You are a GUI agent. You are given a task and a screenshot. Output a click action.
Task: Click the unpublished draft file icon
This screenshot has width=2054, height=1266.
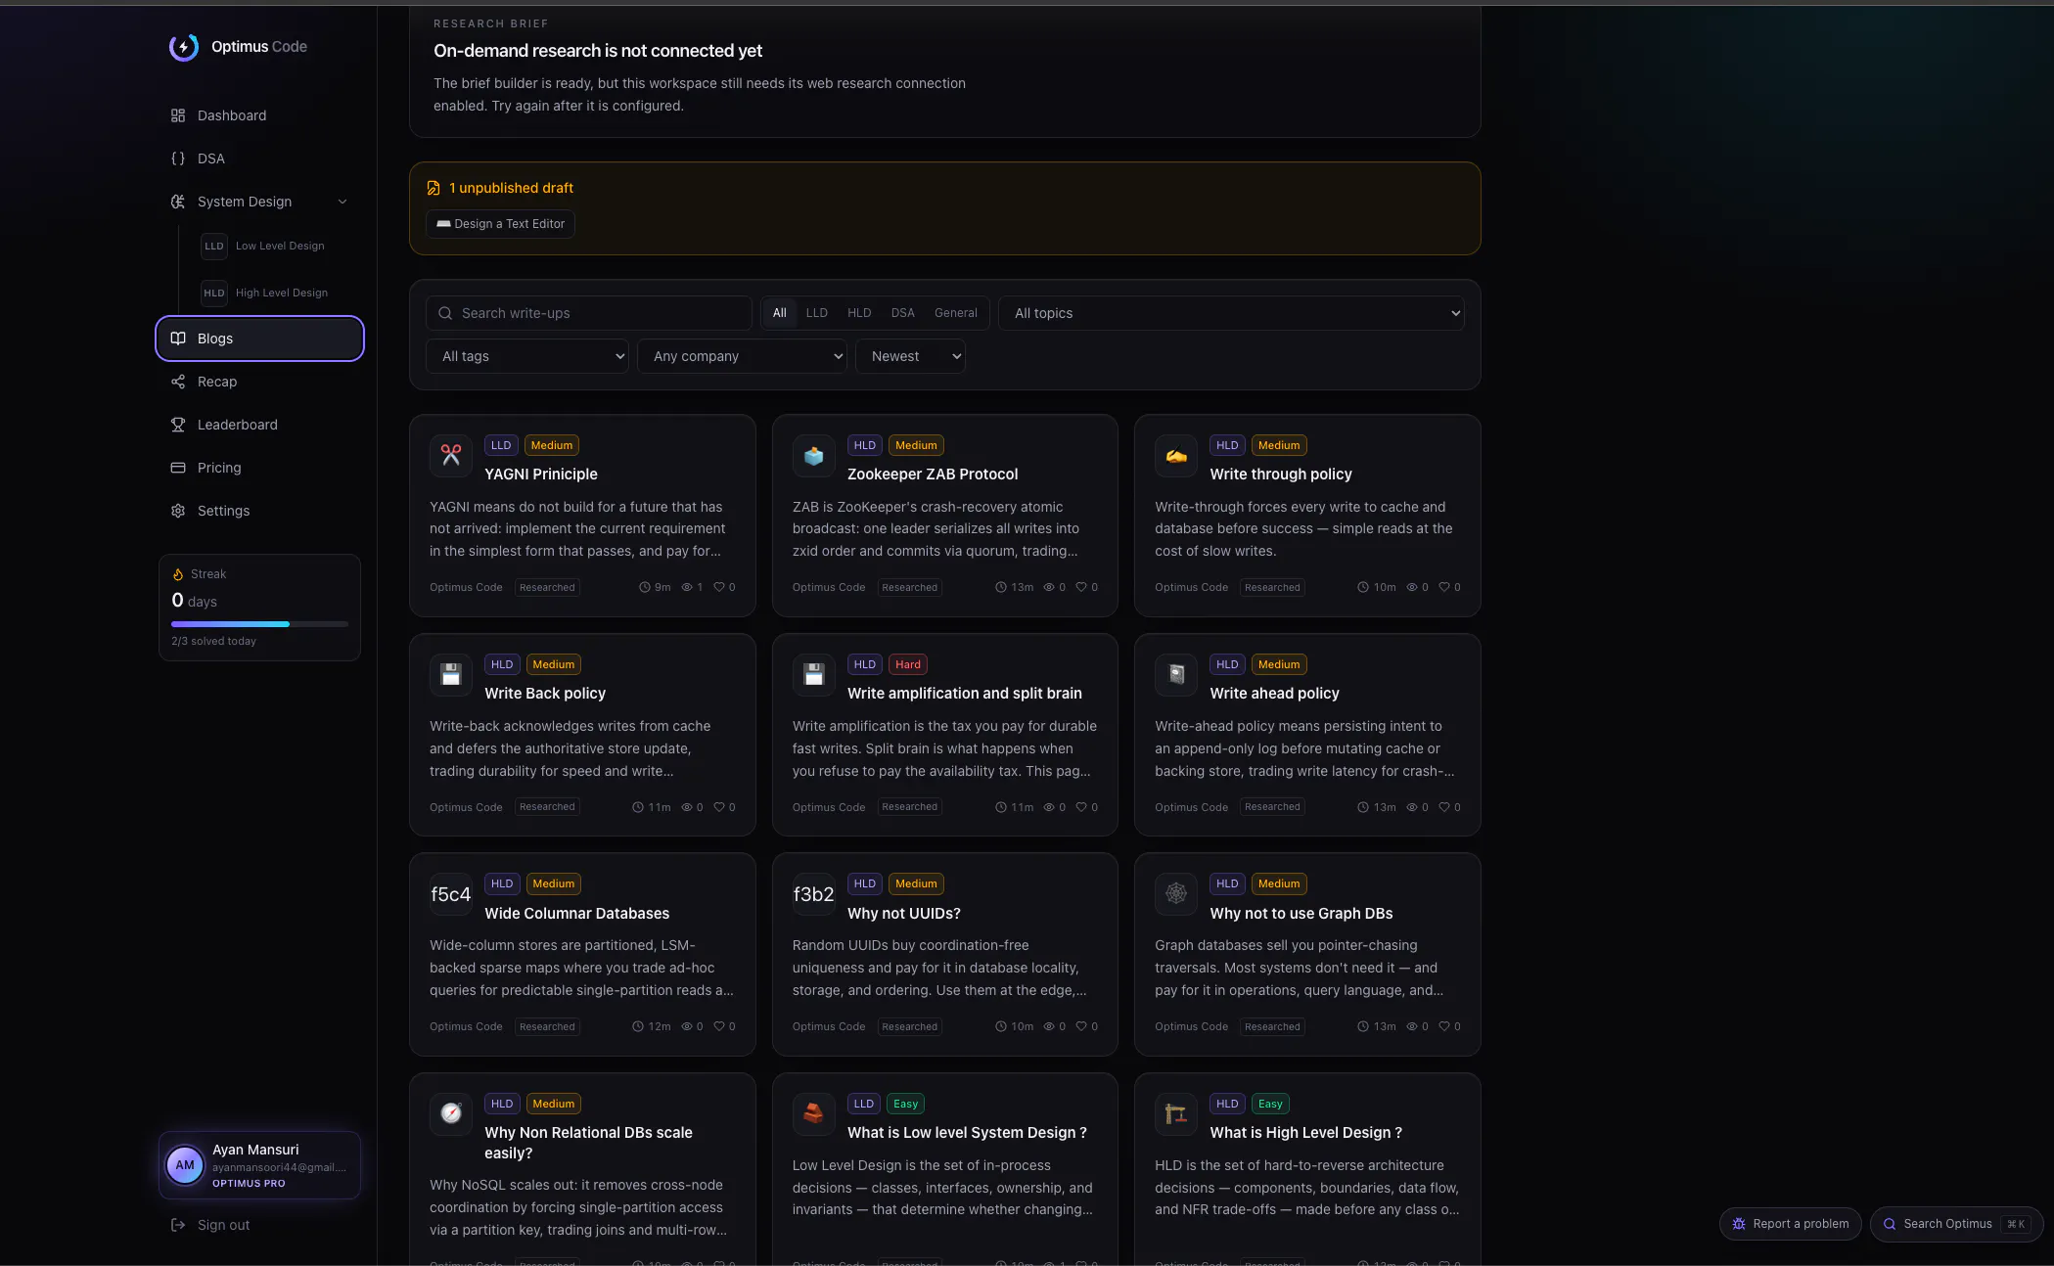[x=434, y=188]
